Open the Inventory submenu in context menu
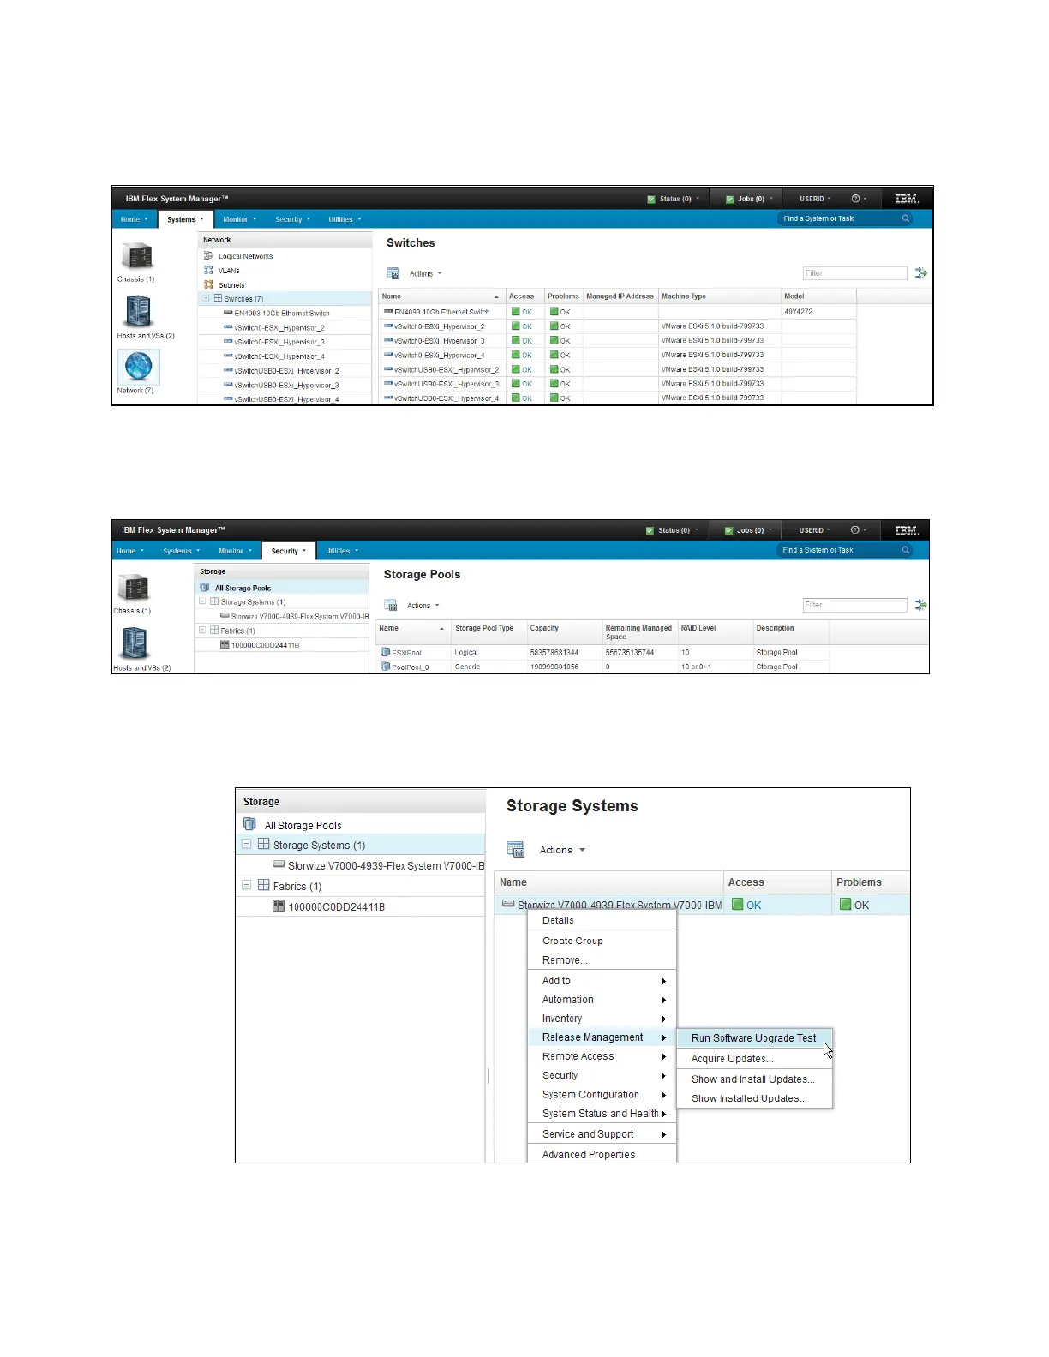 602,1019
